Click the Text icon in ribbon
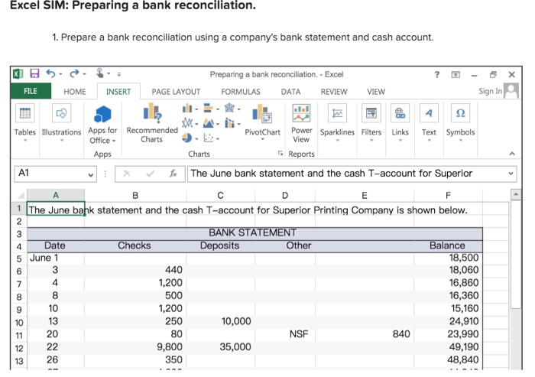This screenshot has width=535, height=377. click(429, 113)
